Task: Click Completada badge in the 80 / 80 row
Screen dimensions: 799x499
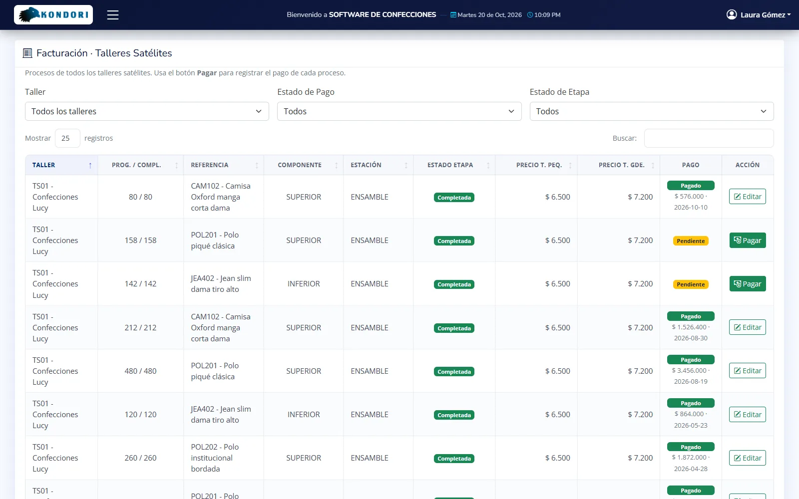Action: pos(454,198)
